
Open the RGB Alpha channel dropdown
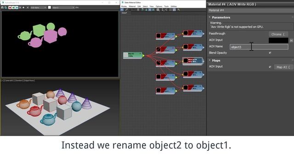pos(39,7)
